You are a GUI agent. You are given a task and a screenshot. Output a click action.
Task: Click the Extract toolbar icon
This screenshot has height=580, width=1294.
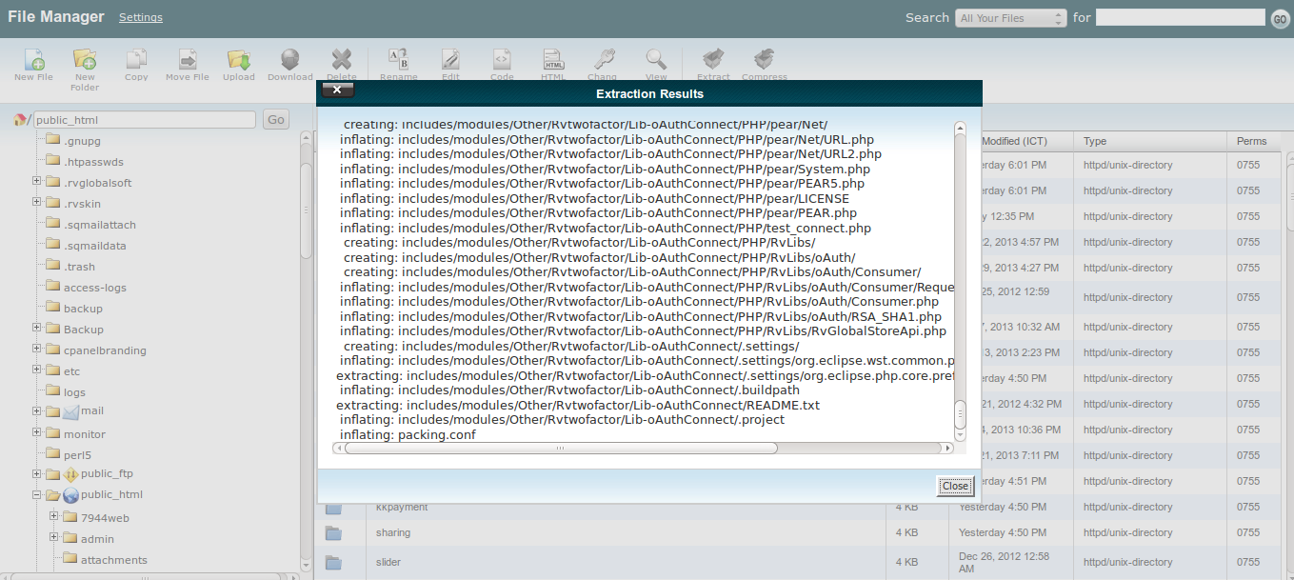712,60
